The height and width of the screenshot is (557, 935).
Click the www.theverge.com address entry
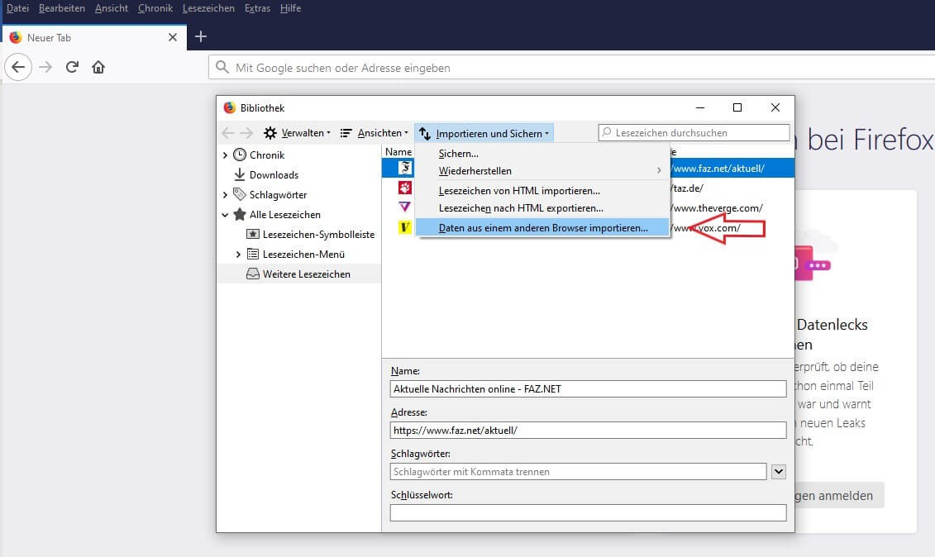point(717,208)
